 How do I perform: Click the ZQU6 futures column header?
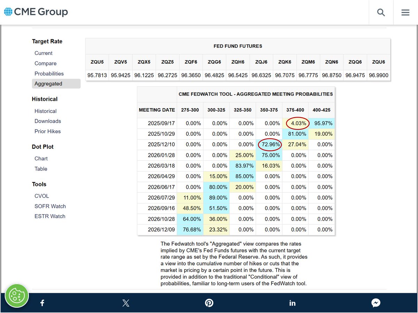pos(378,62)
